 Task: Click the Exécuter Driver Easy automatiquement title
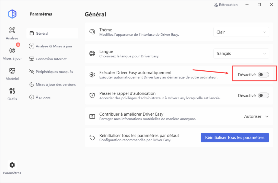pos(135,73)
